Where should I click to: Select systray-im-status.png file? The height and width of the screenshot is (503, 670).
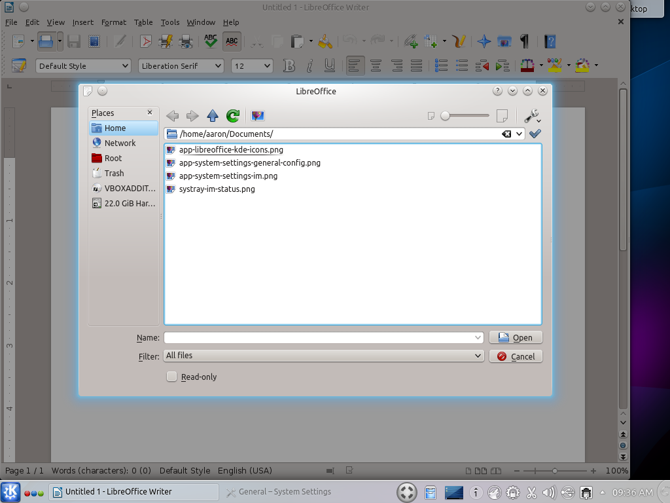point(211,189)
